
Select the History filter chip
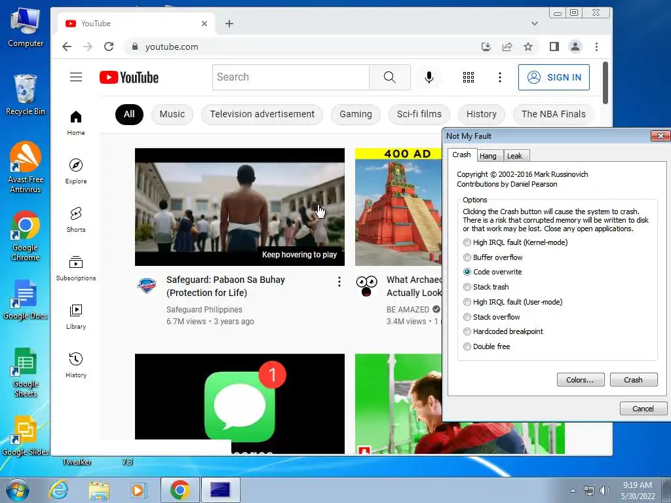click(482, 114)
